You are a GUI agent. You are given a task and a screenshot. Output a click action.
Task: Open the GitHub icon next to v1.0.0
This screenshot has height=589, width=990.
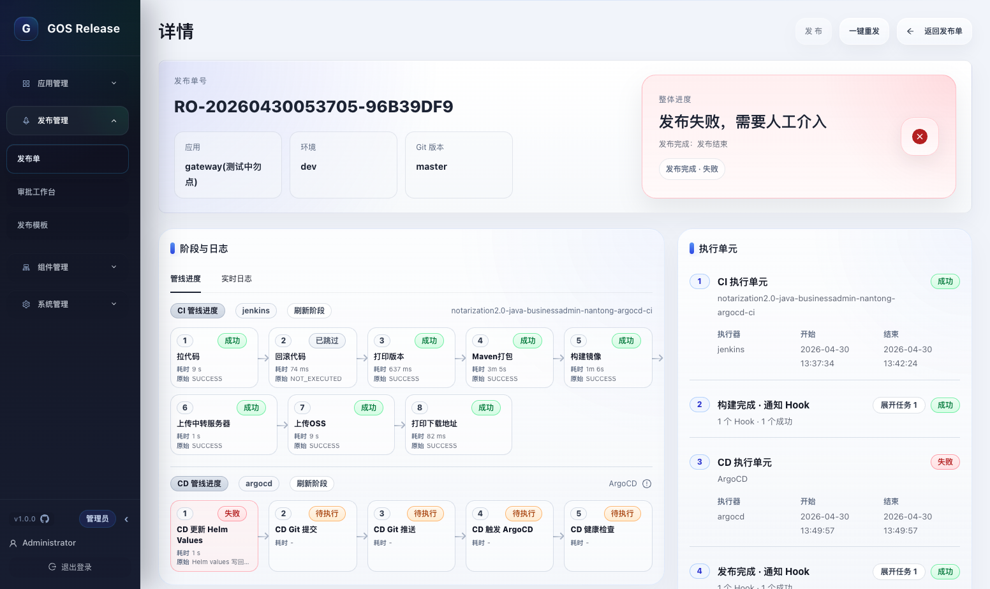pyautogui.click(x=45, y=519)
